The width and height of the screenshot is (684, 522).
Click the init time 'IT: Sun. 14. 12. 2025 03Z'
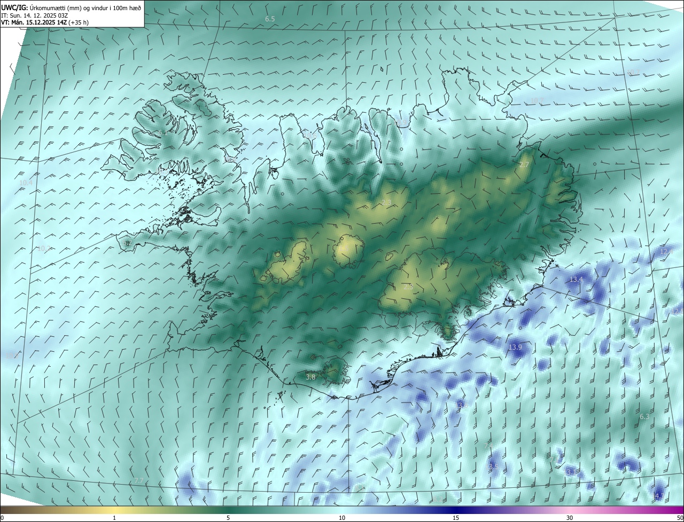(x=35, y=15)
